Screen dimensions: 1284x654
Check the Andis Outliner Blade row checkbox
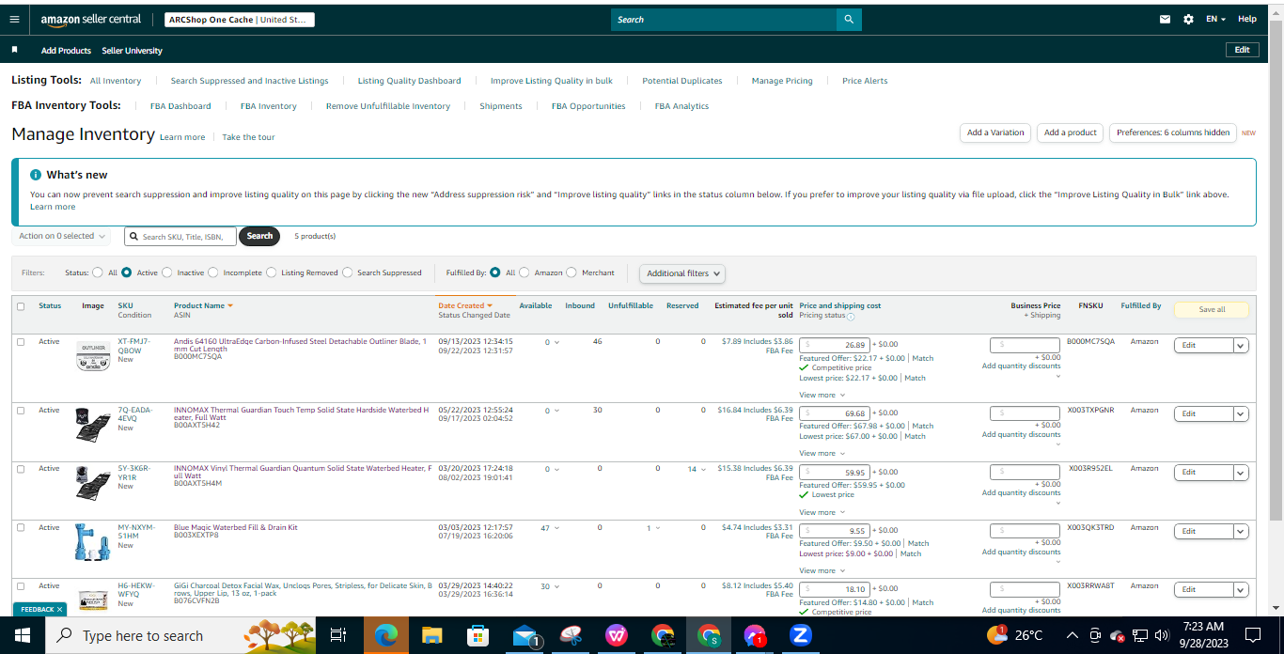coord(21,341)
